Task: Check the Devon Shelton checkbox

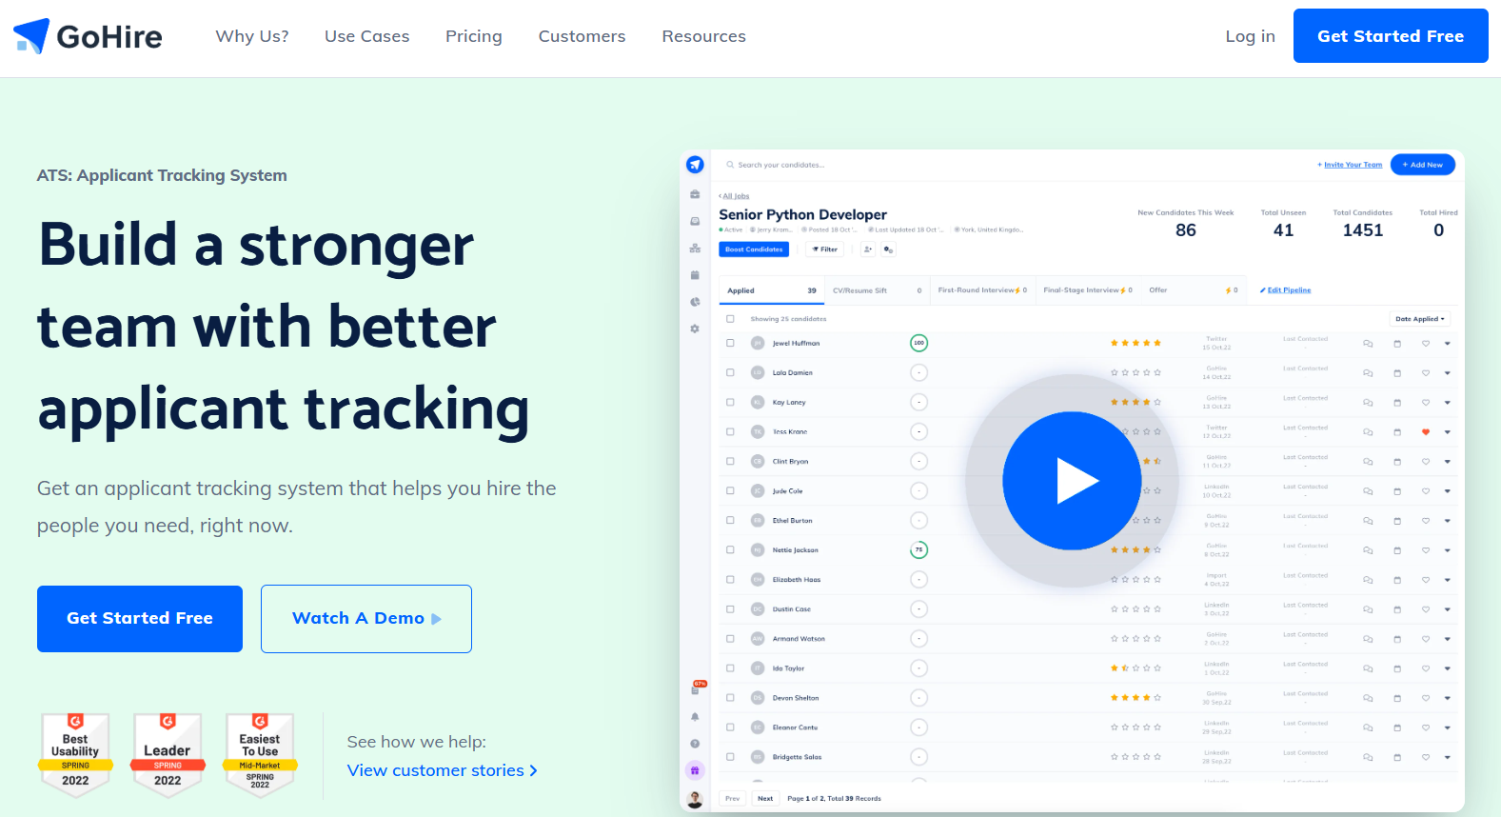Action: click(730, 697)
